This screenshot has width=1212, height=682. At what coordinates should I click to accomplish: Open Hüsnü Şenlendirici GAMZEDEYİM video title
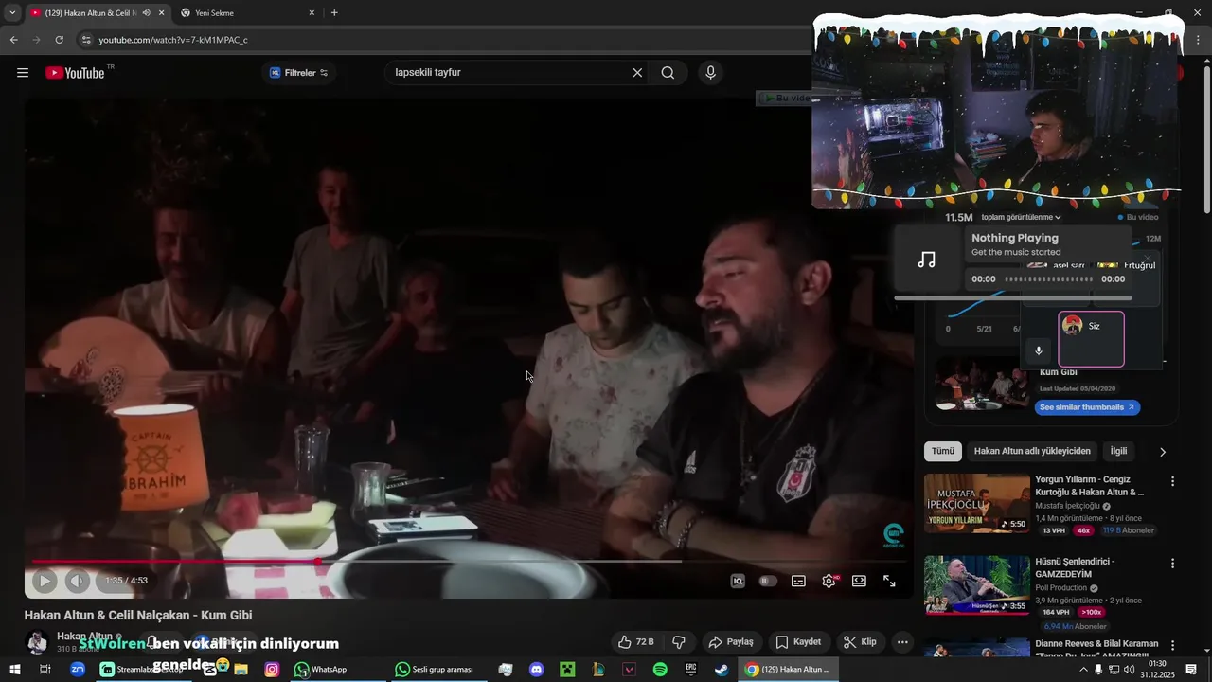click(1075, 567)
